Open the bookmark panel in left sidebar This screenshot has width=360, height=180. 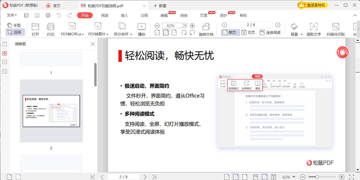pyautogui.click(x=4, y=44)
